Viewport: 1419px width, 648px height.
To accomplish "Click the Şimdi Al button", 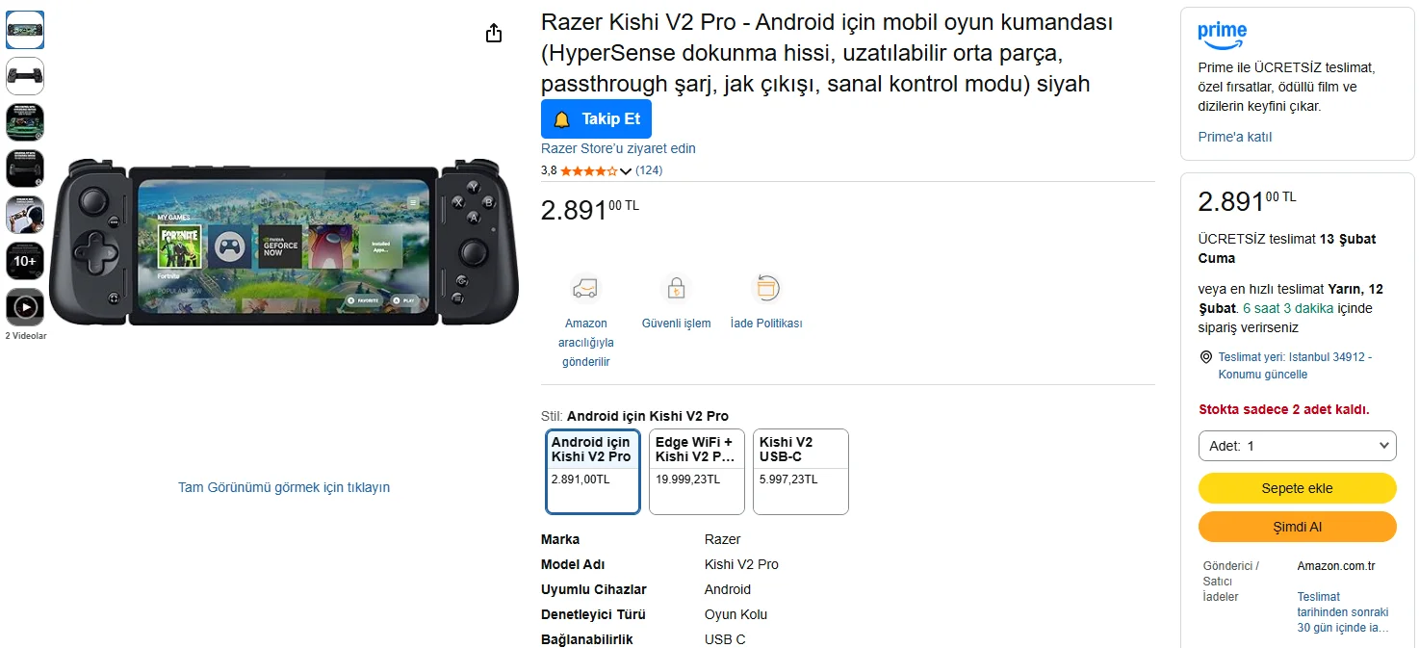I will (x=1297, y=527).
